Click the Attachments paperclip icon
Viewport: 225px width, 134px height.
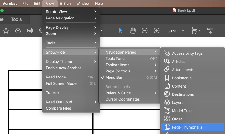coord(167,69)
